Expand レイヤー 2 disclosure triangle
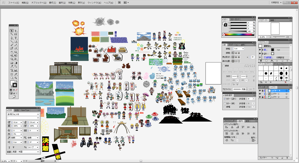Image resolution: width=299 pixels, height=163 pixels. (x=267, y=97)
